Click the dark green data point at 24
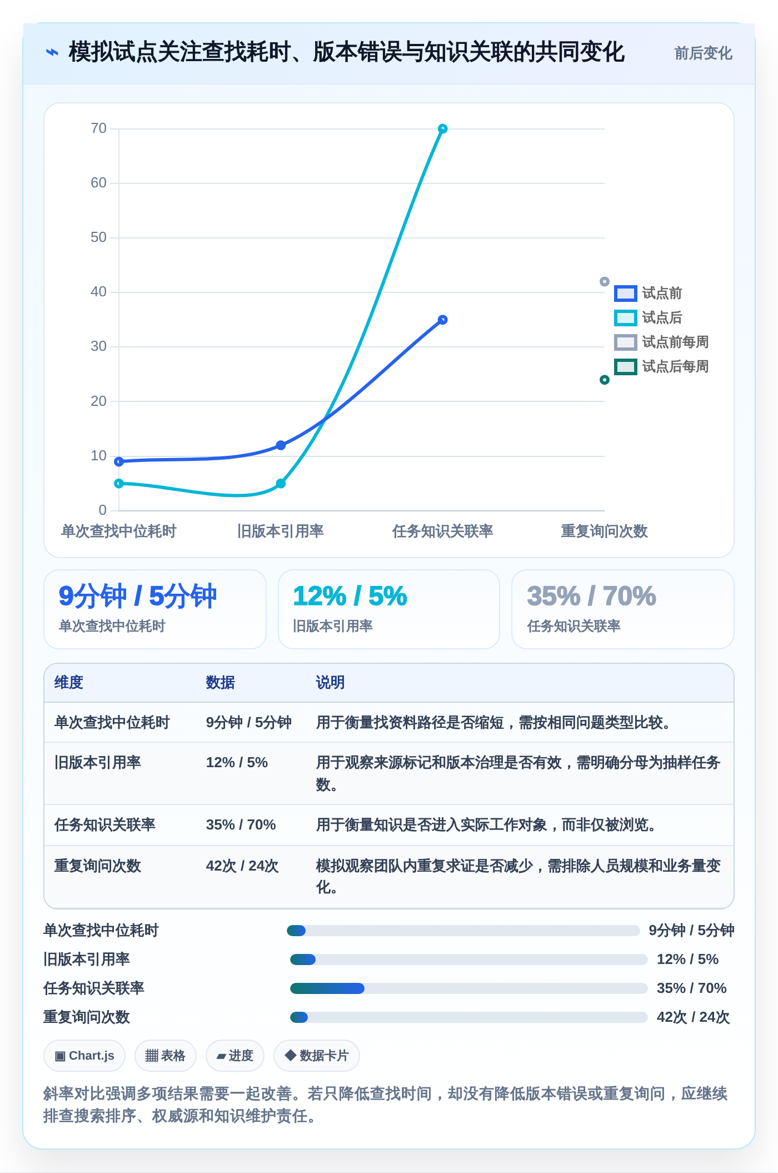Viewport: 778px width, 1173px height. [x=605, y=380]
